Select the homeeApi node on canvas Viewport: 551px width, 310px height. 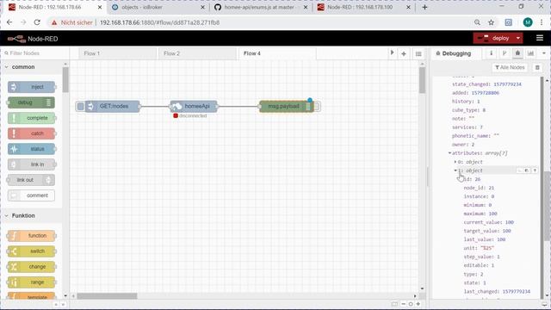194,106
